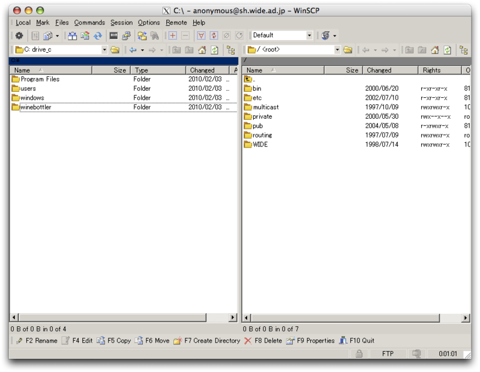Click the Restore Selection icon

[x=239, y=35]
